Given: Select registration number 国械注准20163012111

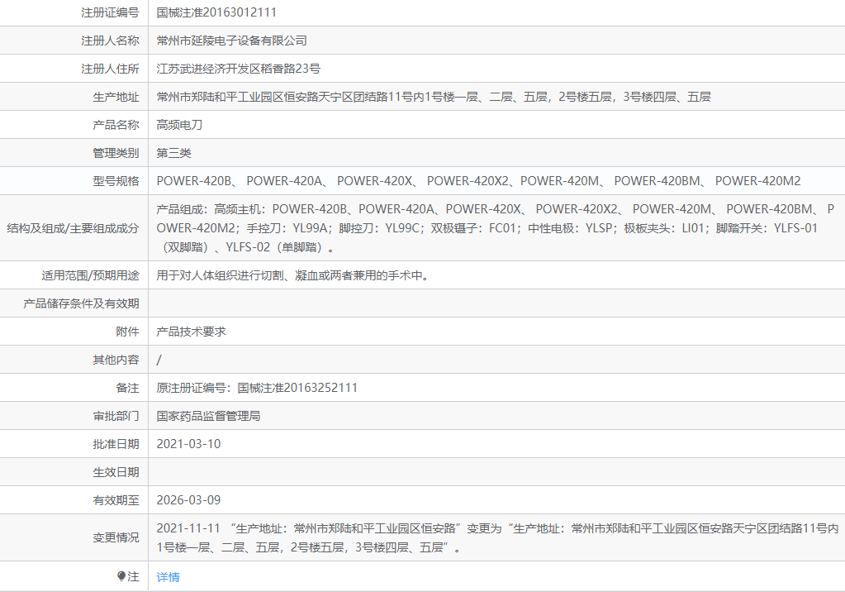Looking at the screenshot, I should tap(216, 12).
